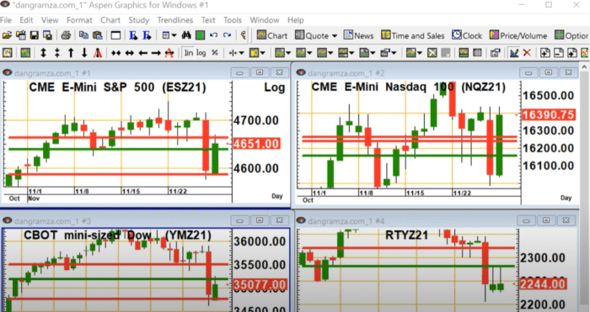The image size is (590, 312).
Task: Click the E-Mini S&P 500 chart title
Action: (x=117, y=87)
